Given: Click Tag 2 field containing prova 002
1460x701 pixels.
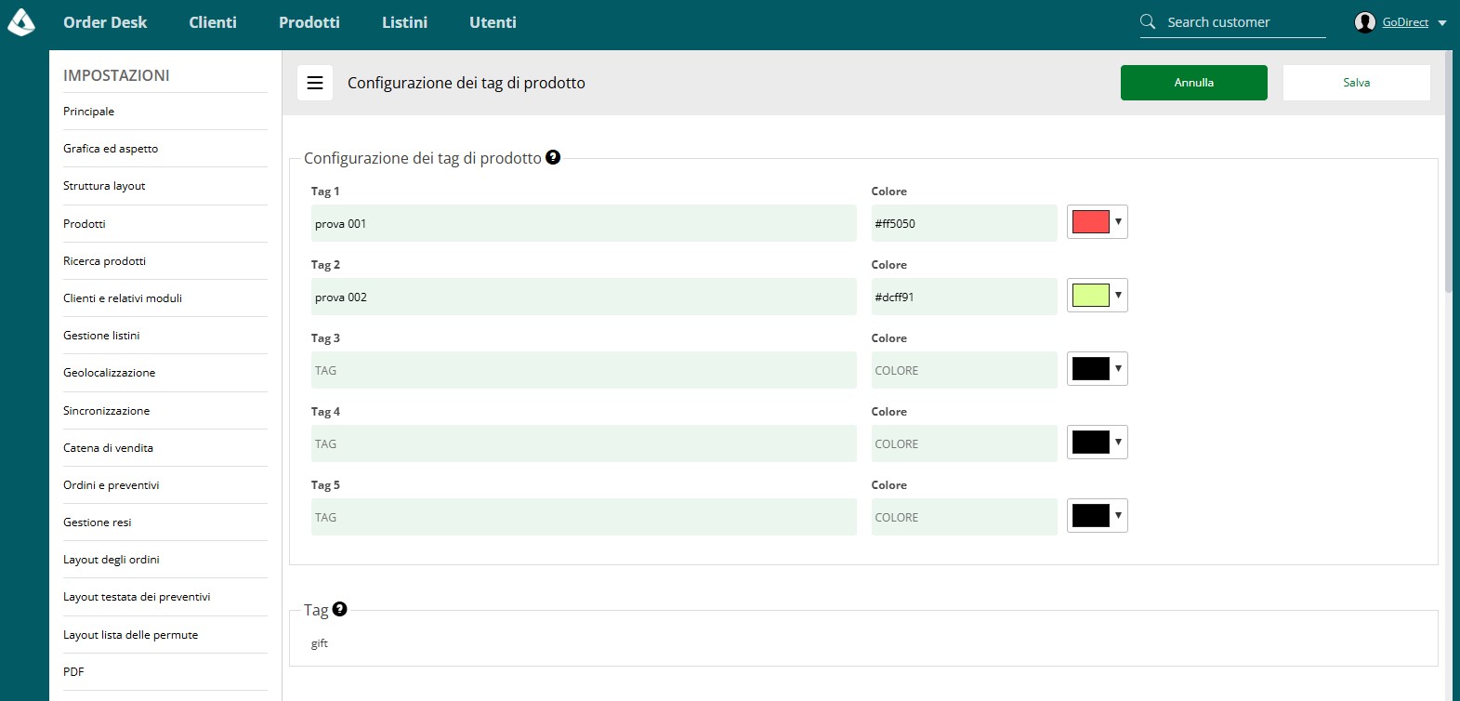Looking at the screenshot, I should [x=584, y=297].
